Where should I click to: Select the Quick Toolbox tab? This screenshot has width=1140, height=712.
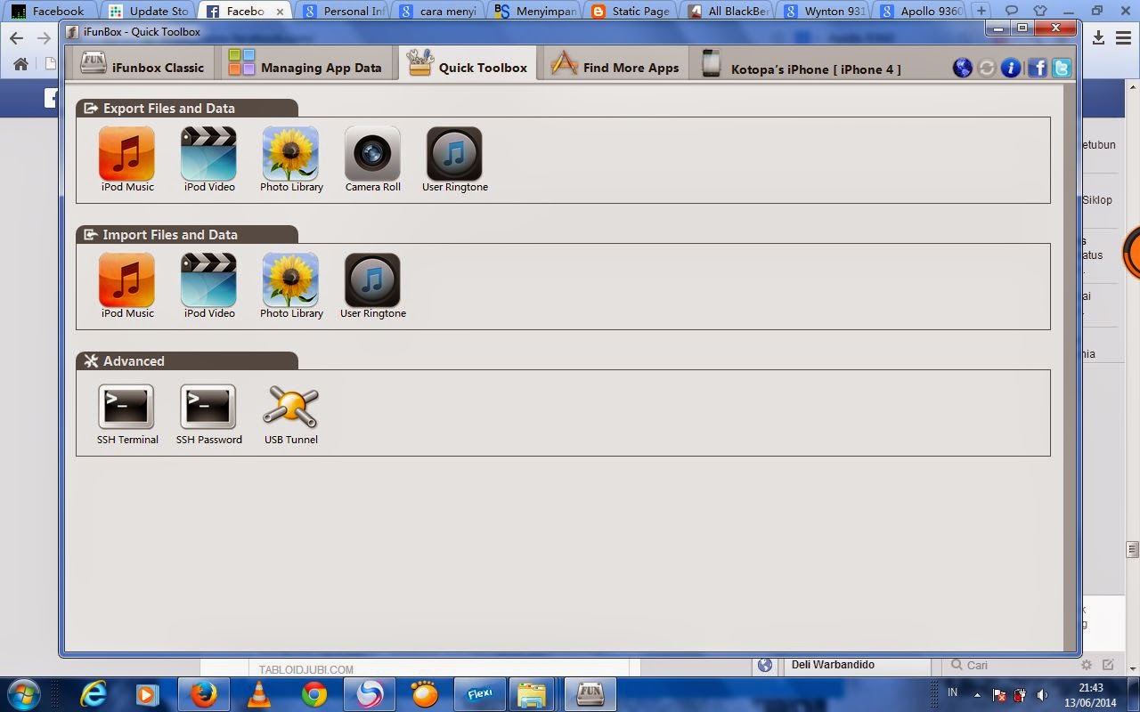point(468,63)
